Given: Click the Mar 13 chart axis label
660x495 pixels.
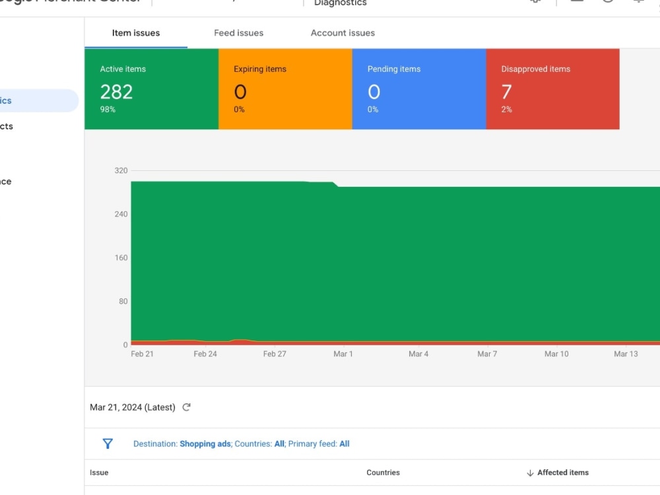Looking at the screenshot, I should coord(626,354).
